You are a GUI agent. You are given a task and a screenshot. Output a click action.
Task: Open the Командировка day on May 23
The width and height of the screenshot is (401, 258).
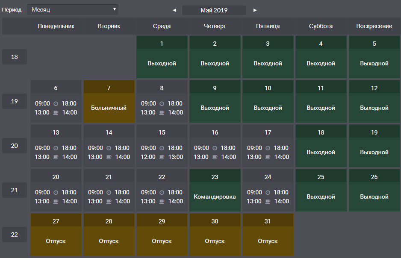(215, 197)
